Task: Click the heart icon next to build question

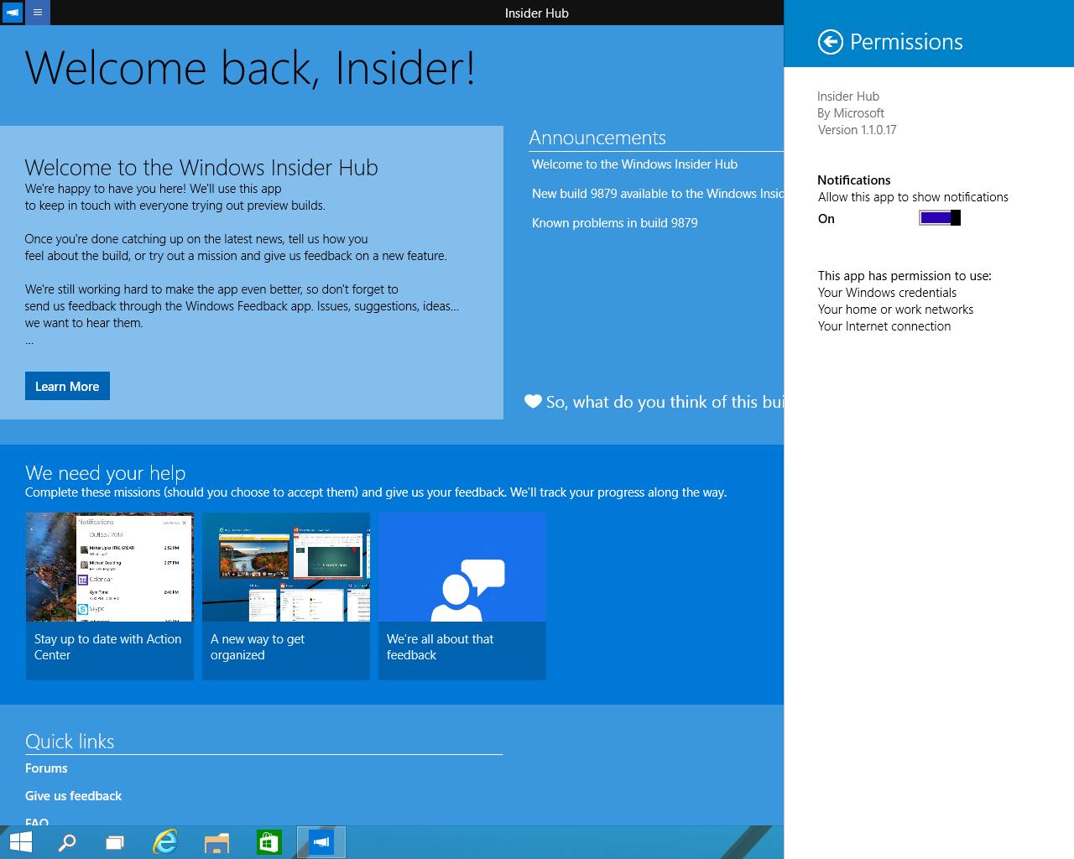Action: [x=533, y=402]
